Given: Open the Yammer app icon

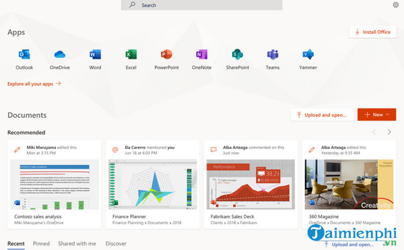Looking at the screenshot, I should point(308,55).
